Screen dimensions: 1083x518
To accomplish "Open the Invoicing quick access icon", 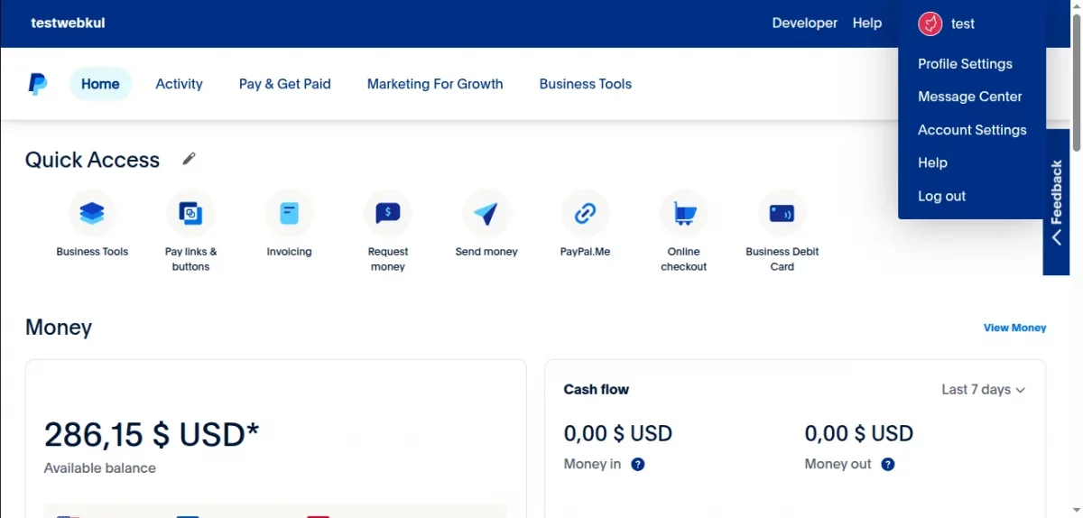I will pos(289,214).
